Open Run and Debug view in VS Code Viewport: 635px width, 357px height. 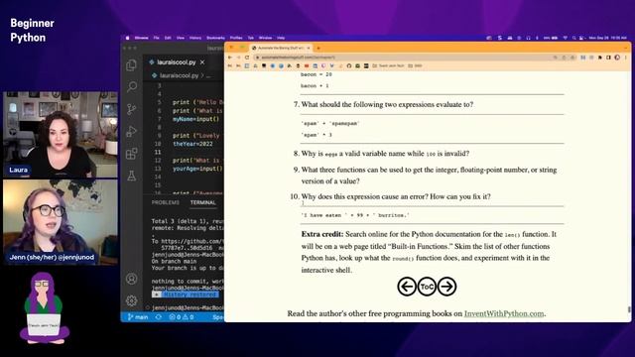(132, 131)
